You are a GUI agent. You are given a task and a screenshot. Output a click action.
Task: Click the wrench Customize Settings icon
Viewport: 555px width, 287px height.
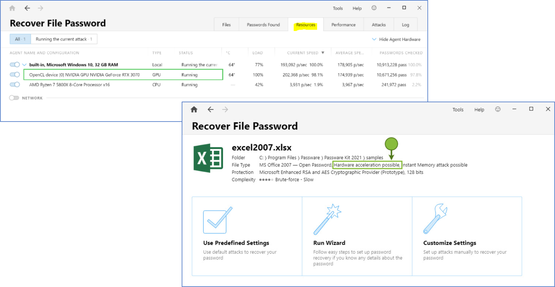coord(435,219)
